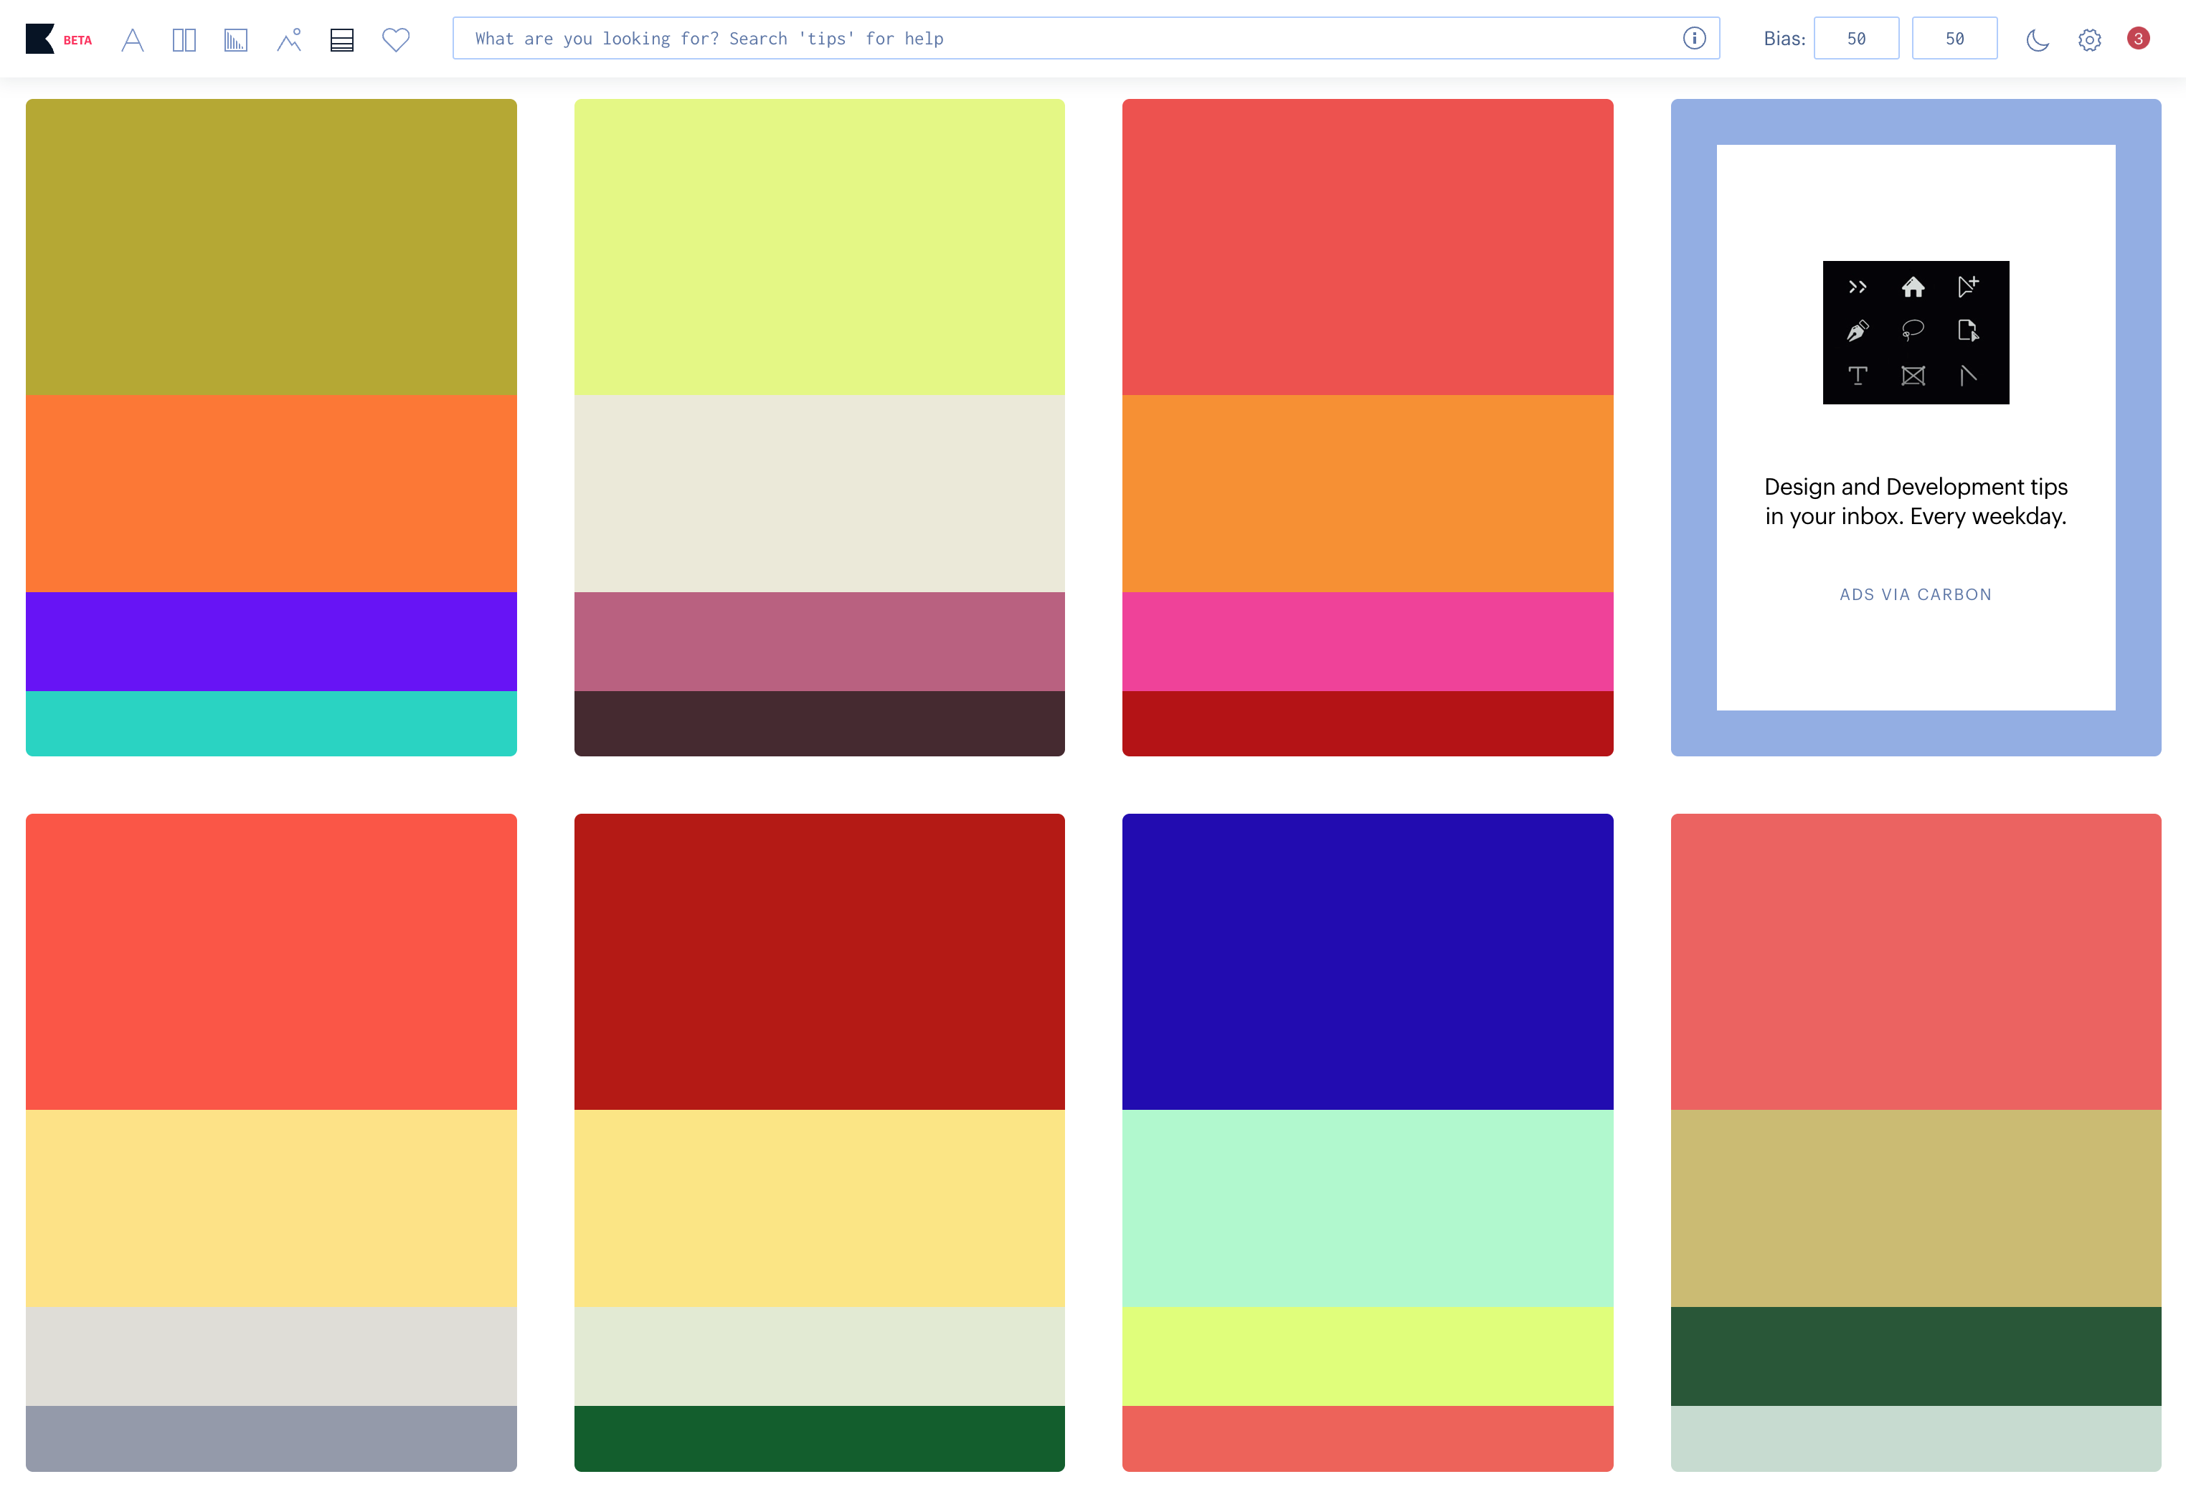The height and width of the screenshot is (1507, 2186).
Task: Click the second Bias value field
Action: (x=1954, y=39)
